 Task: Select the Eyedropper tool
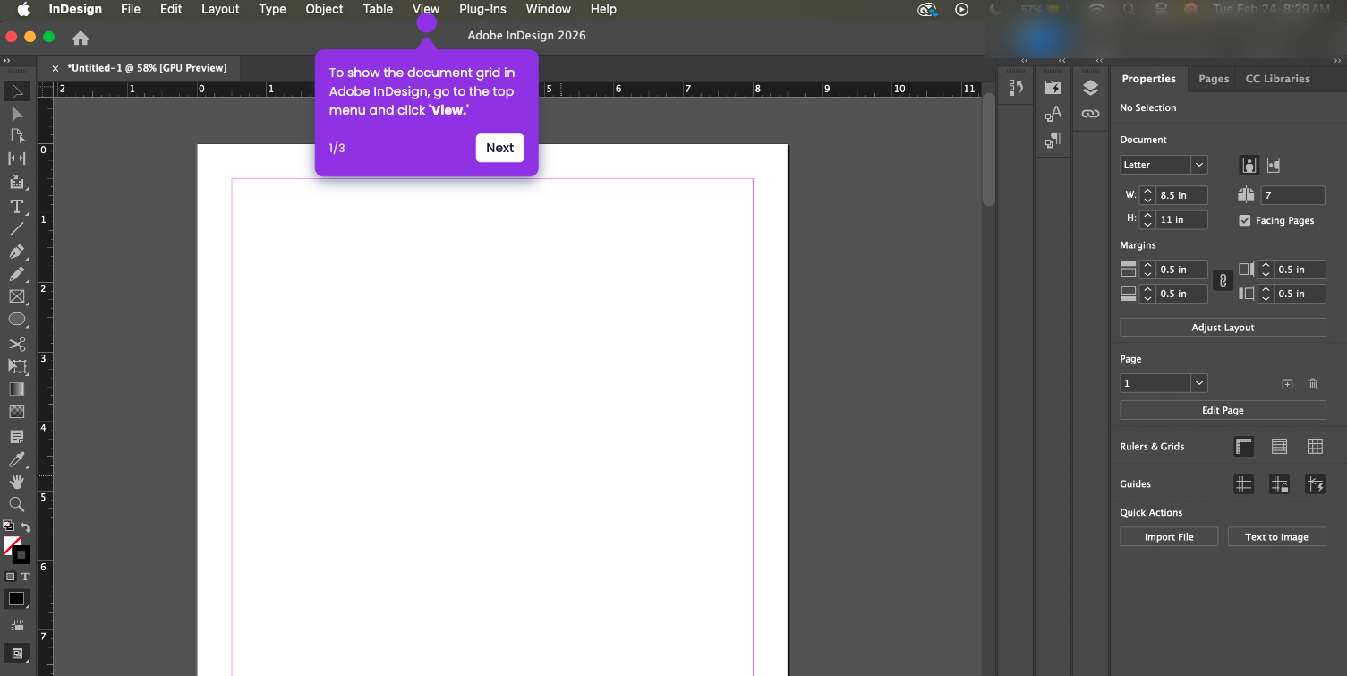(17, 459)
